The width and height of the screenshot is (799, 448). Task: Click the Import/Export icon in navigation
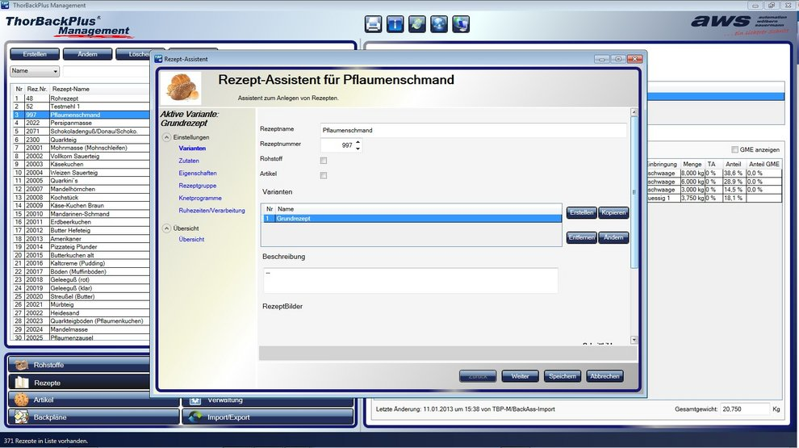195,417
